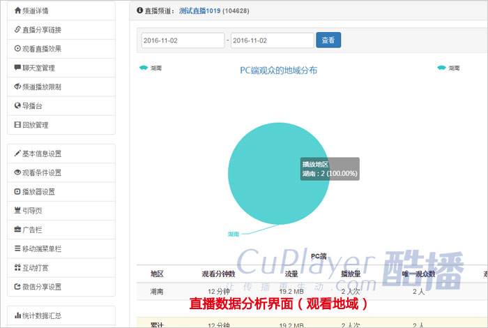
Task: Click the 查看 button
Action: point(328,40)
